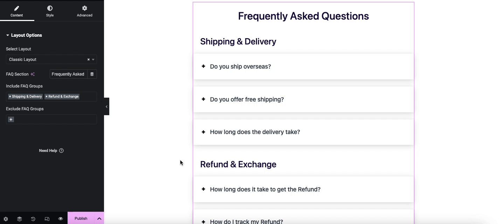The height and width of the screenshot is (224, 500).
Task: Remove the Shipping & Delivery group tag
Action: (x=9, y=96)
